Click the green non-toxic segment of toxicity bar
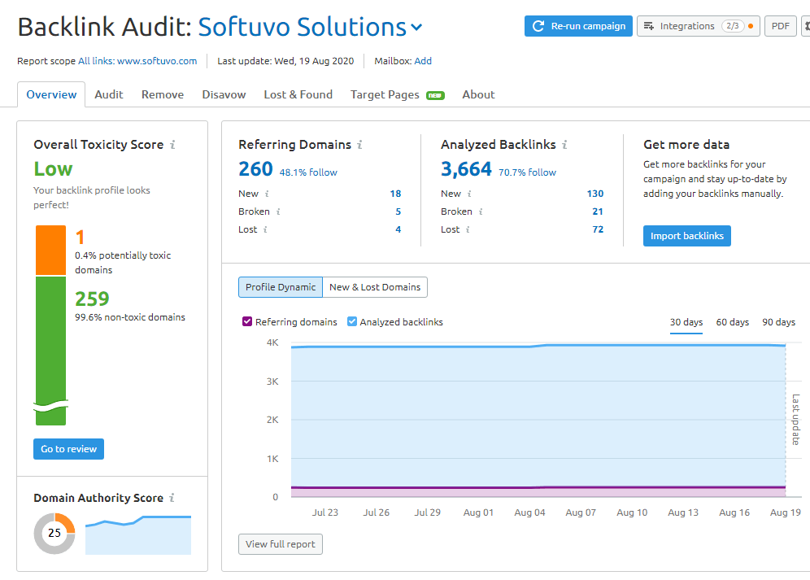810x580 pixels. pyautogui.click(x=50, y=351)
